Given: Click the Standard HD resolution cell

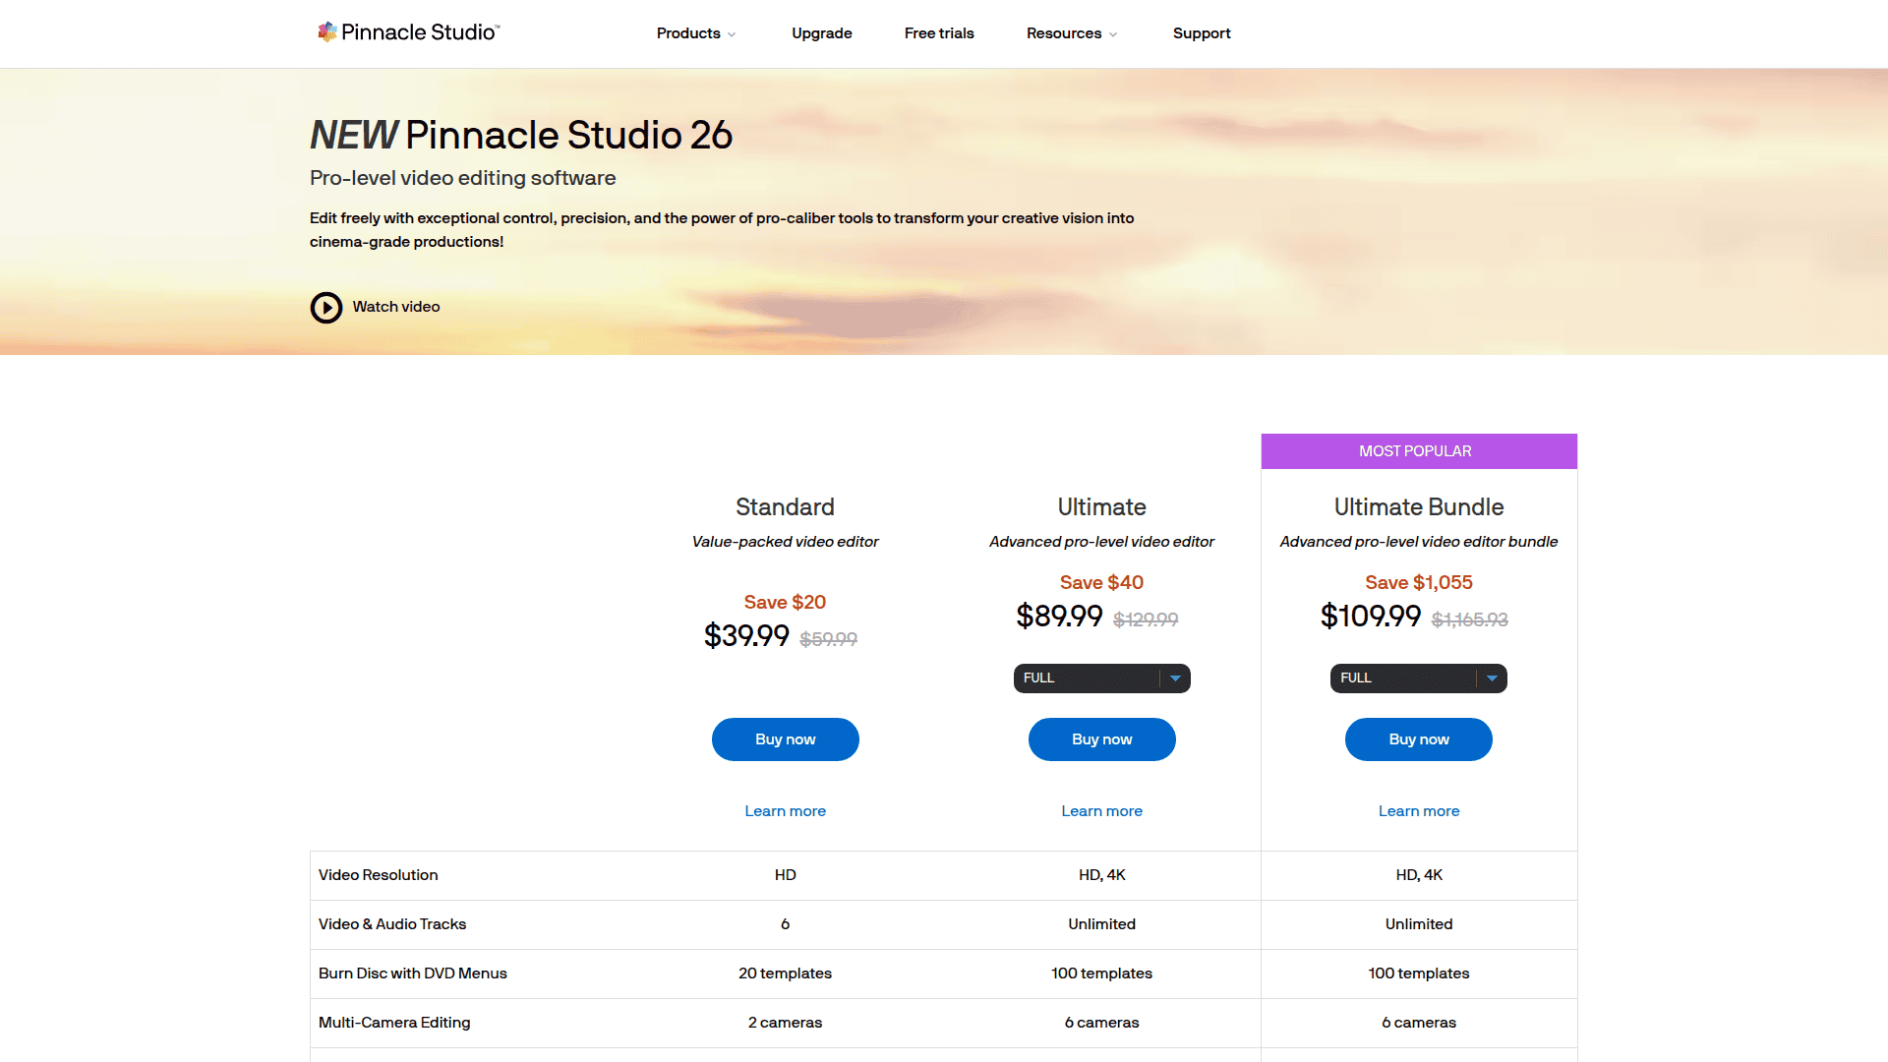Looking at the screenshot, I should point(785,875).
